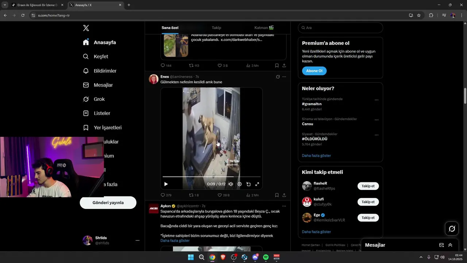
Task: View analytics of Enes's post (2 Mn)
Action: point(252,195)
